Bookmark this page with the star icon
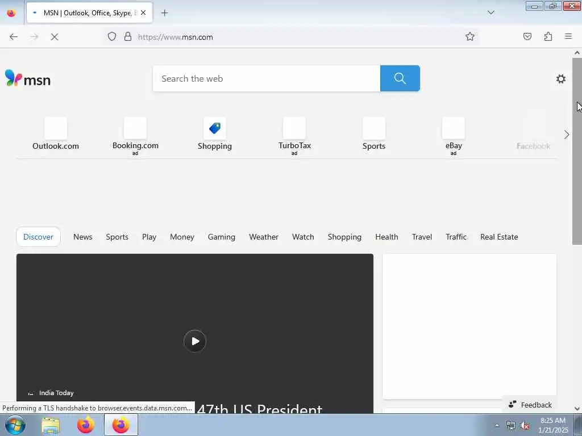 click(470, 36)
